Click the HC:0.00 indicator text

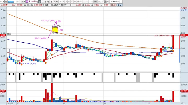[x=183, y=10]
